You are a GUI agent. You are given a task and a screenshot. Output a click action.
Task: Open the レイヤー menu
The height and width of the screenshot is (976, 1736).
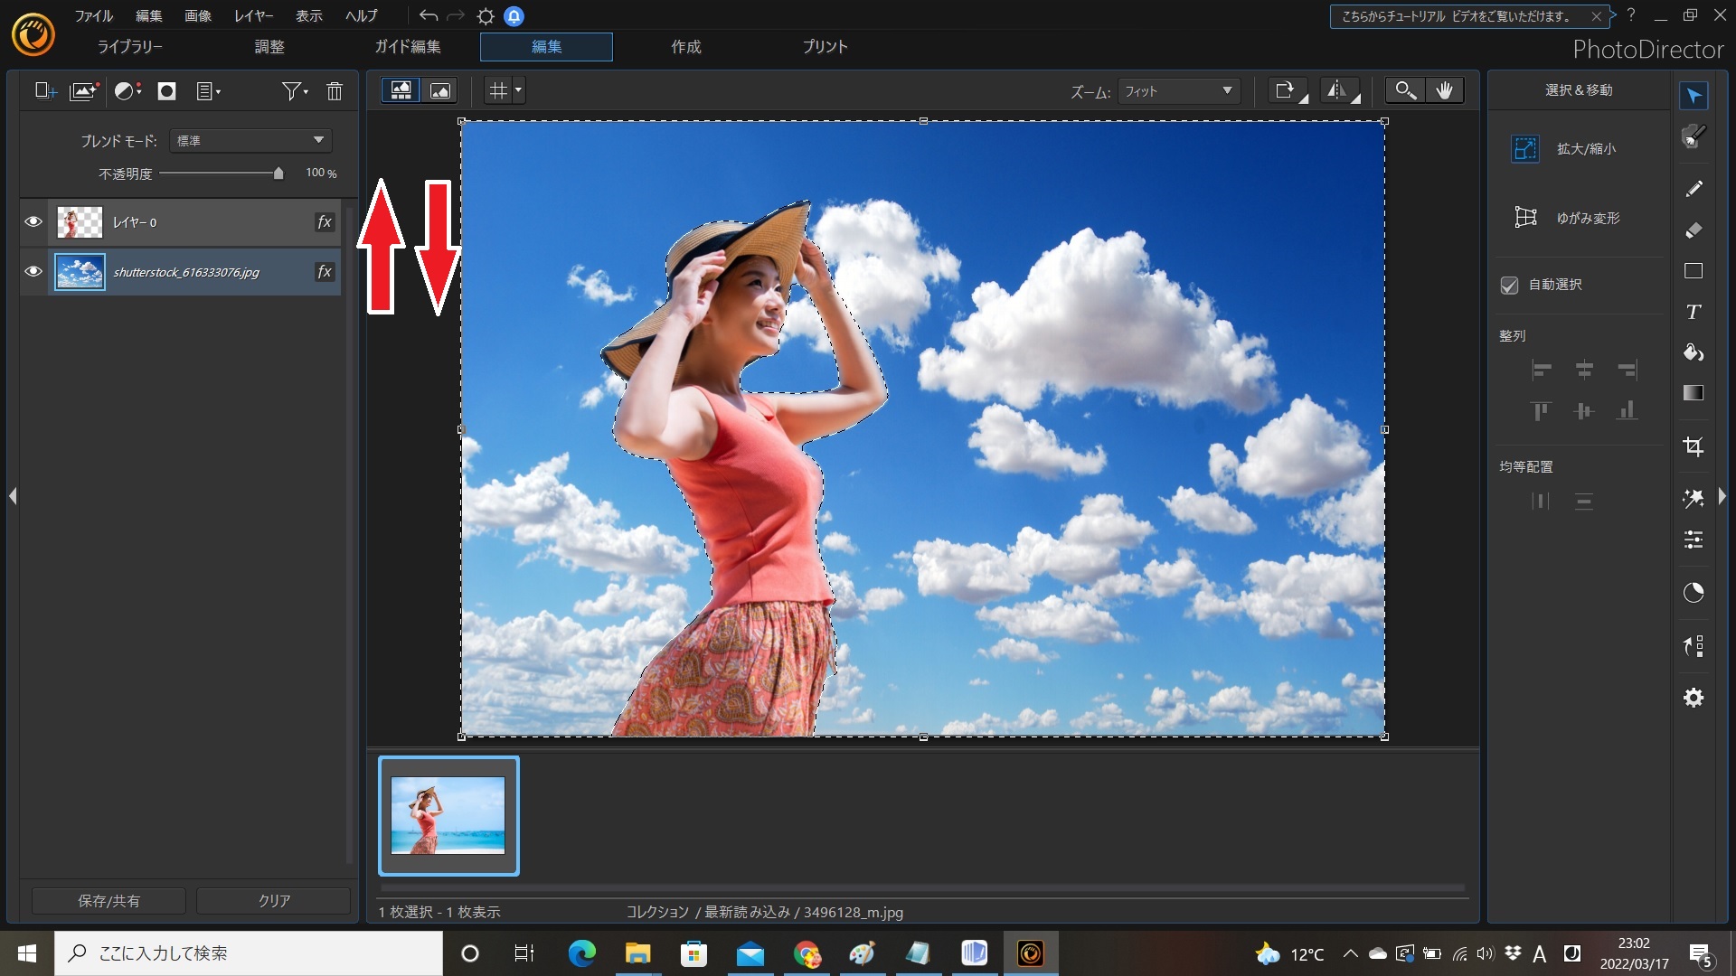tap(253, 16)
